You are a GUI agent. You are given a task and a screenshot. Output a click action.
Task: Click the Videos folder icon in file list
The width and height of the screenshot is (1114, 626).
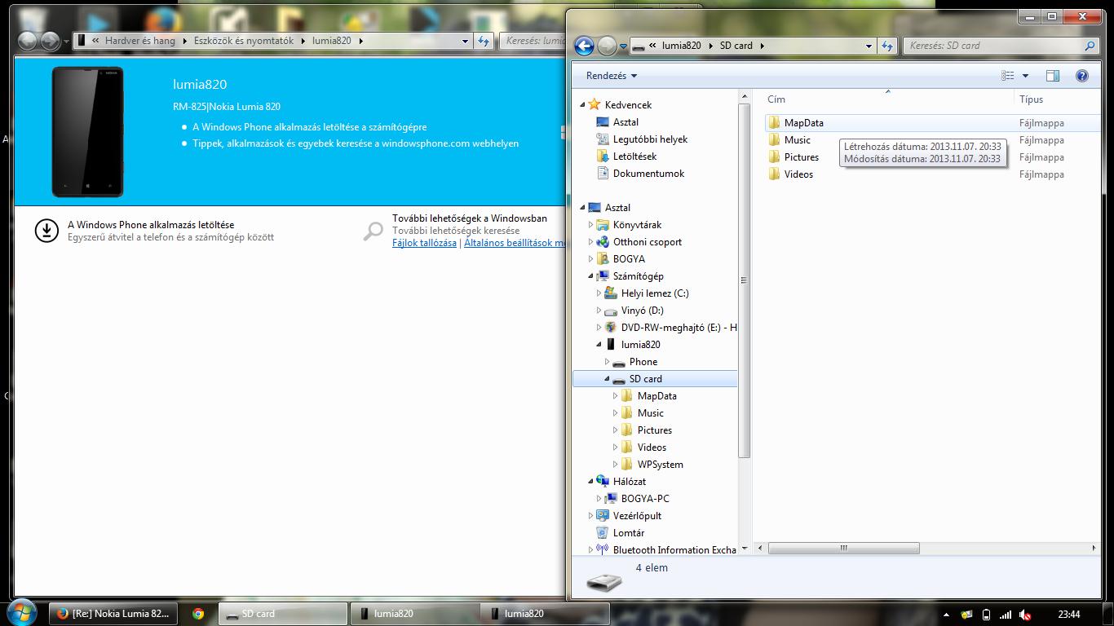click(774, 174)
